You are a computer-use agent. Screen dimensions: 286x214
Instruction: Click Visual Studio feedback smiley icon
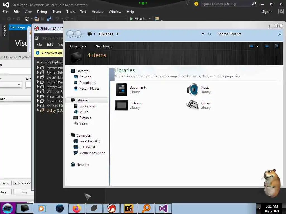(196, 4)
